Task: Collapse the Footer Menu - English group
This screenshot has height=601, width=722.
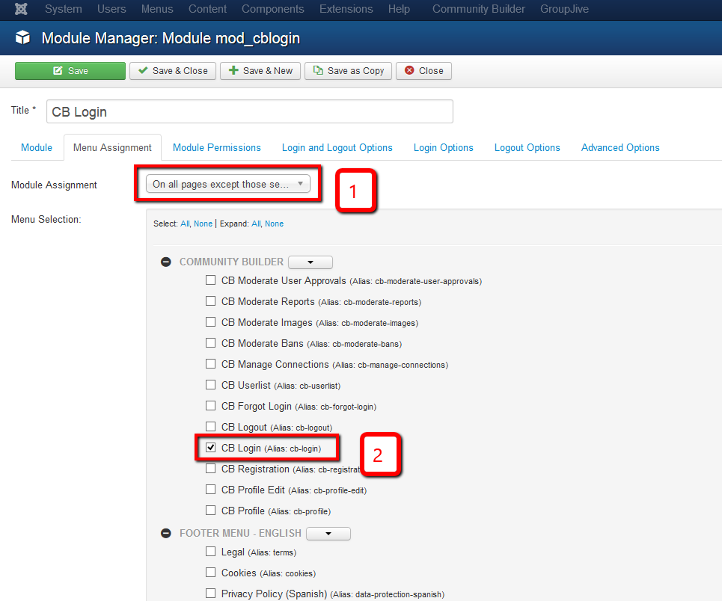Action: coord(166,534)
